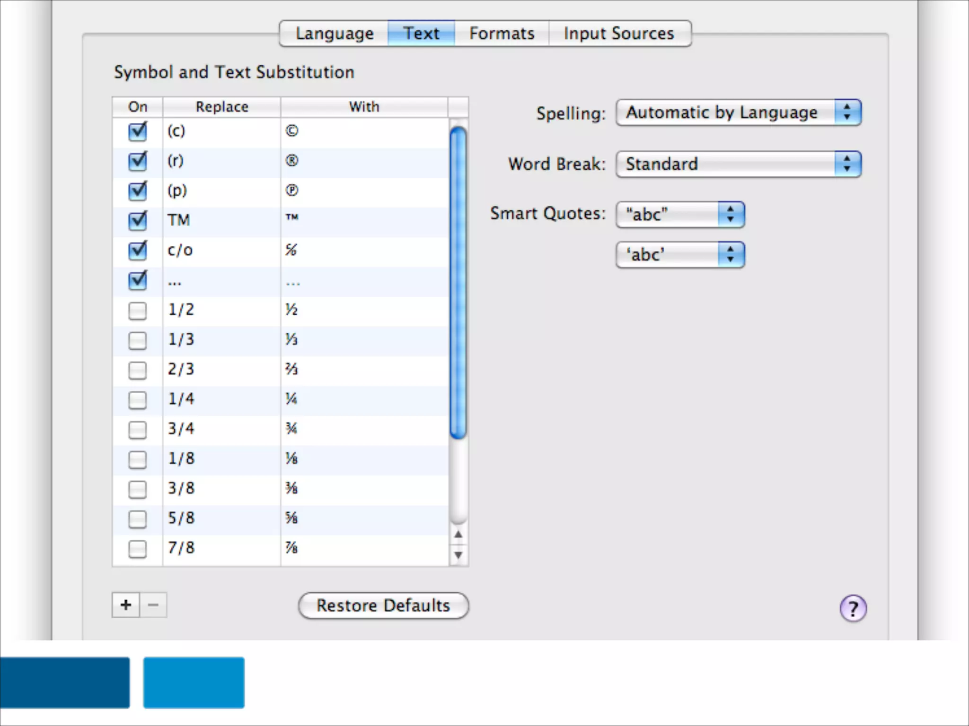Click the scrollbar up arrow
The height and width of the screenshot is (726, 969).
pos(458,535)
